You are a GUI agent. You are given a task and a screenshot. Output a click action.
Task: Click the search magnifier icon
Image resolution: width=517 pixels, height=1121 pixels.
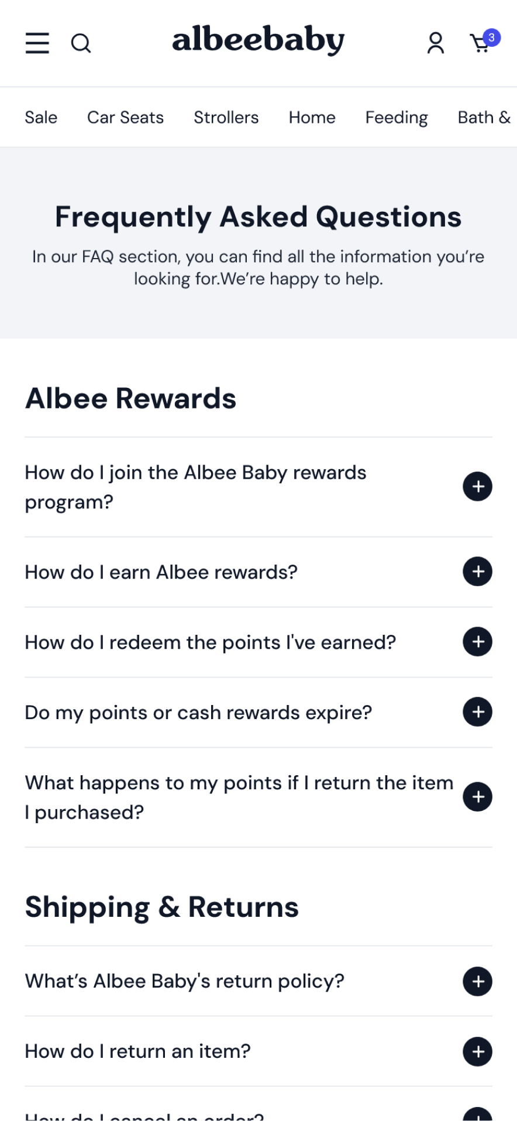coord(81,43)
